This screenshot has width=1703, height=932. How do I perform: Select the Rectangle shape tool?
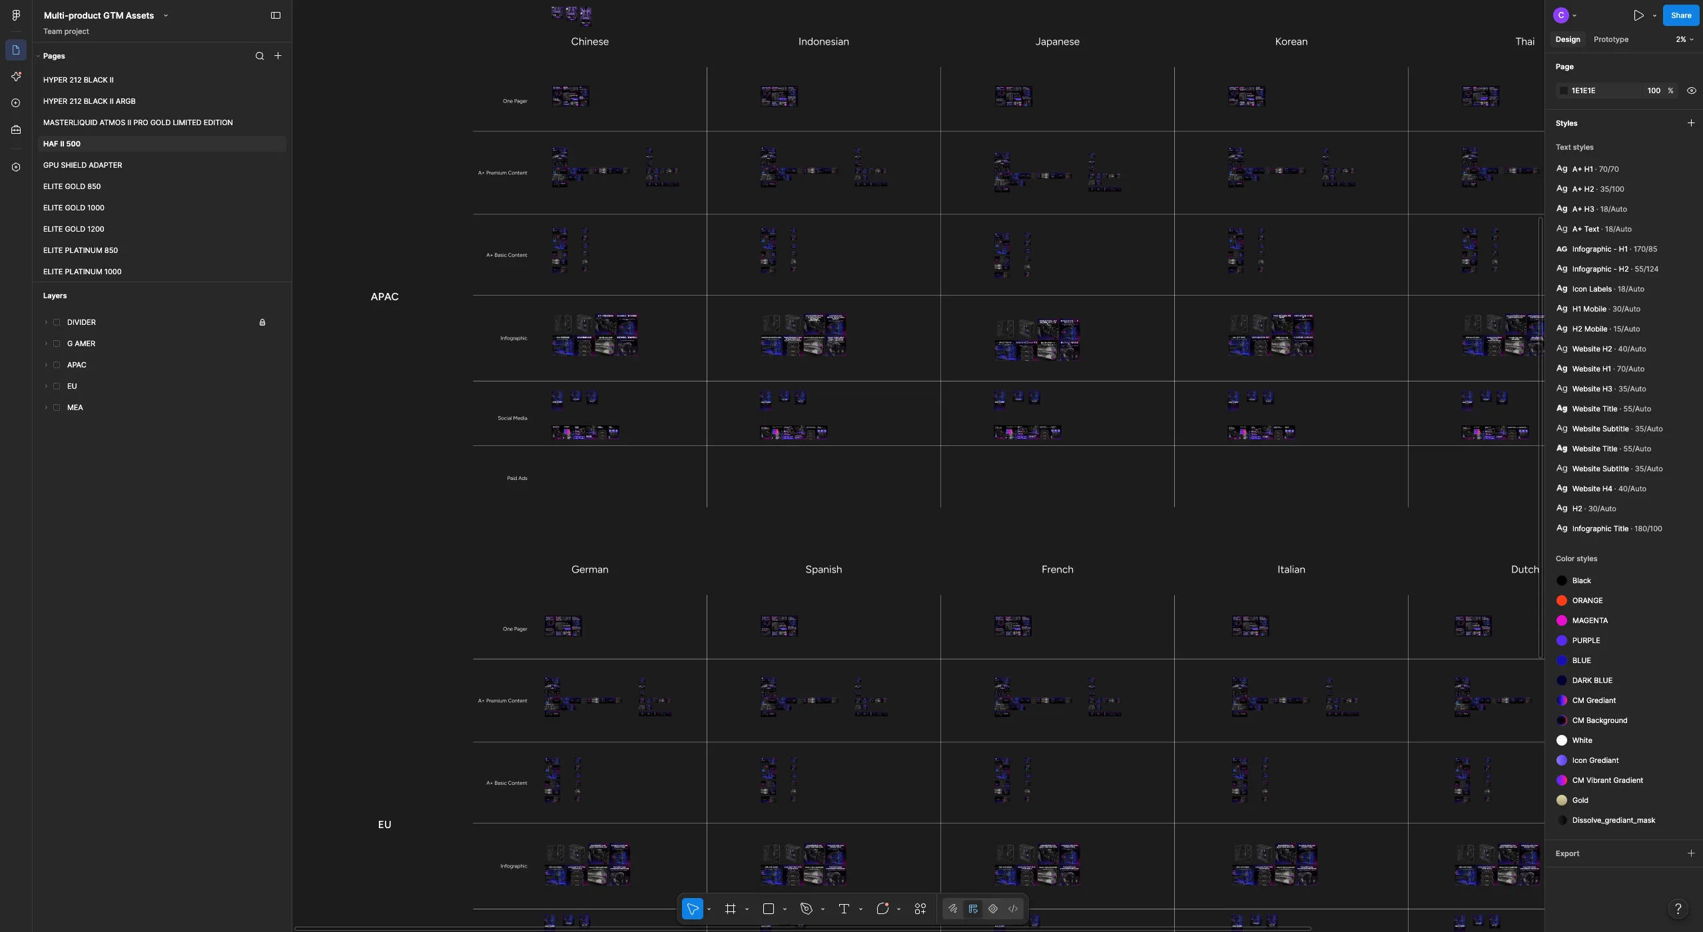point(768,909)
